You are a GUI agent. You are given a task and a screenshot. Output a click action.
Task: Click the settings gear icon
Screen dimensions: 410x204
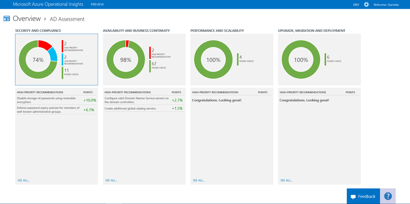[366, 4]
